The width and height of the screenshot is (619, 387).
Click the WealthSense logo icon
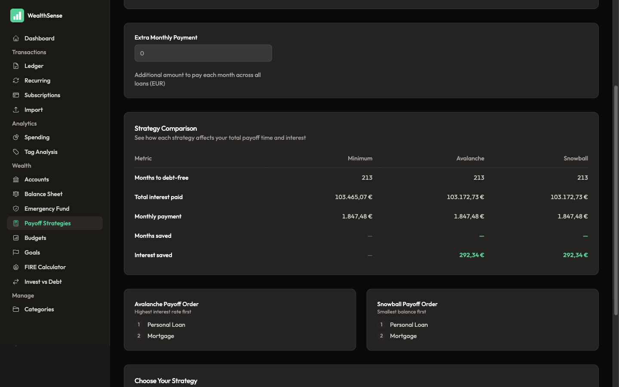pyautogui.click(x=17, y=15)
